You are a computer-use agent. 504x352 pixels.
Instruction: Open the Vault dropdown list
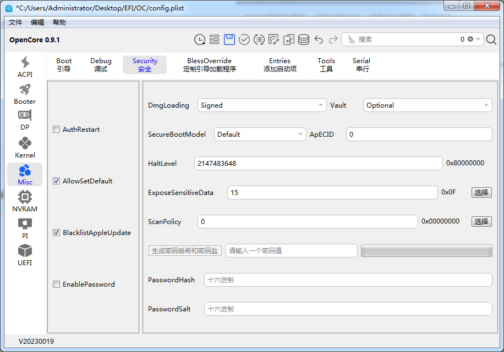428,105
